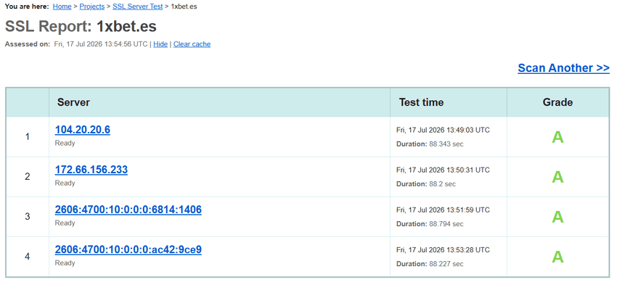This screenshot has height=282, width=617.
Task: Click row number 2 cell
Action: [x=27, y=177]
